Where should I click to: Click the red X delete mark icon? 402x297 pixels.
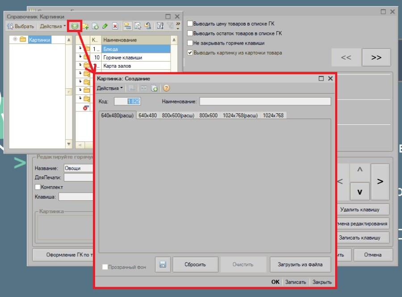tap(115, 26)
